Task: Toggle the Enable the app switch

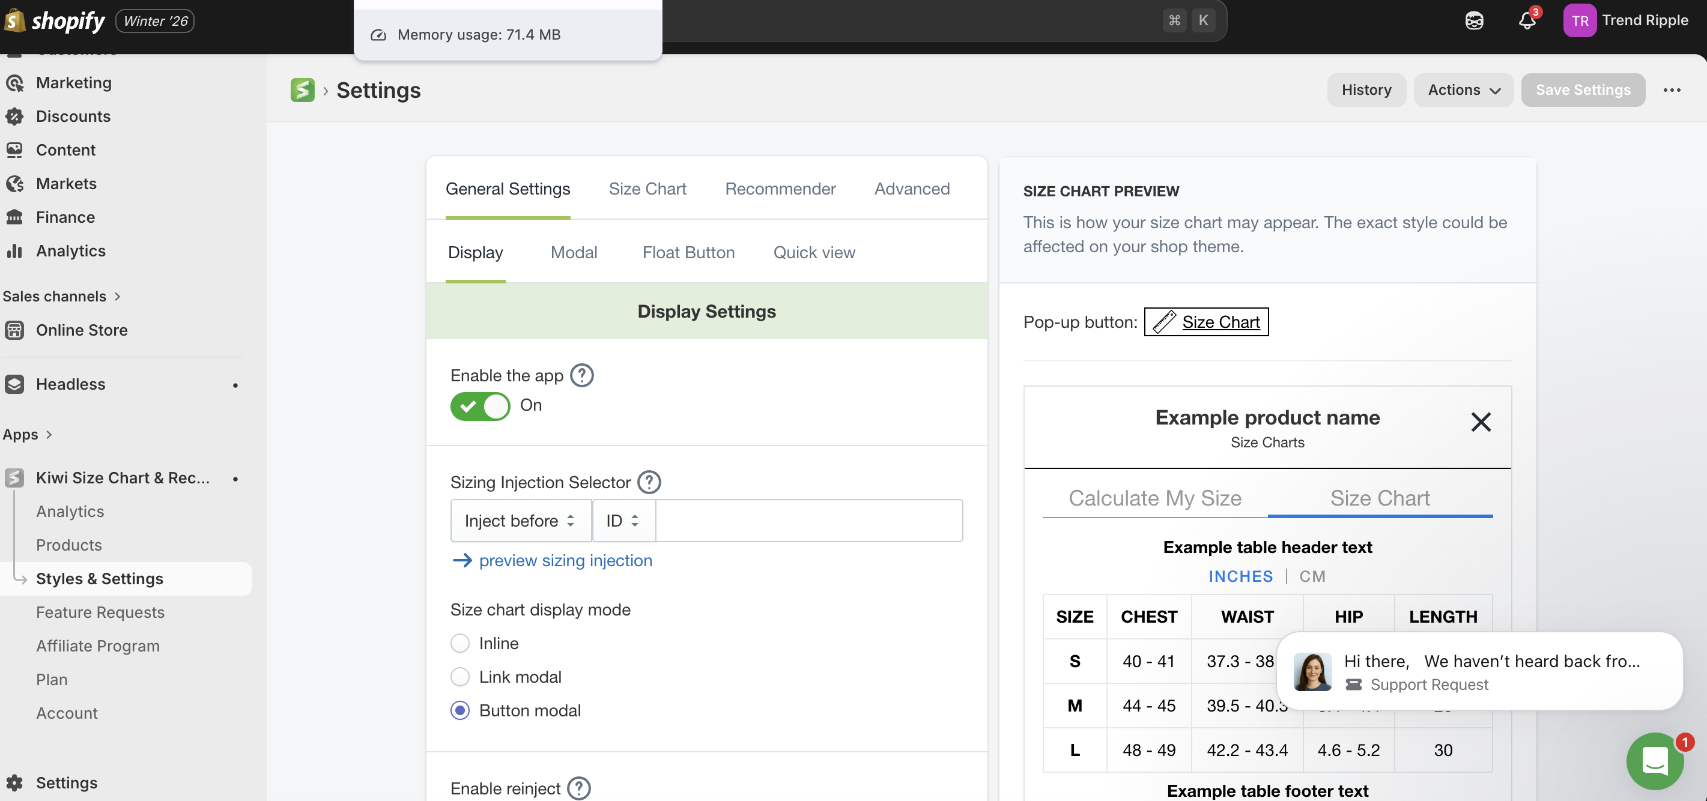Action: 481,406
